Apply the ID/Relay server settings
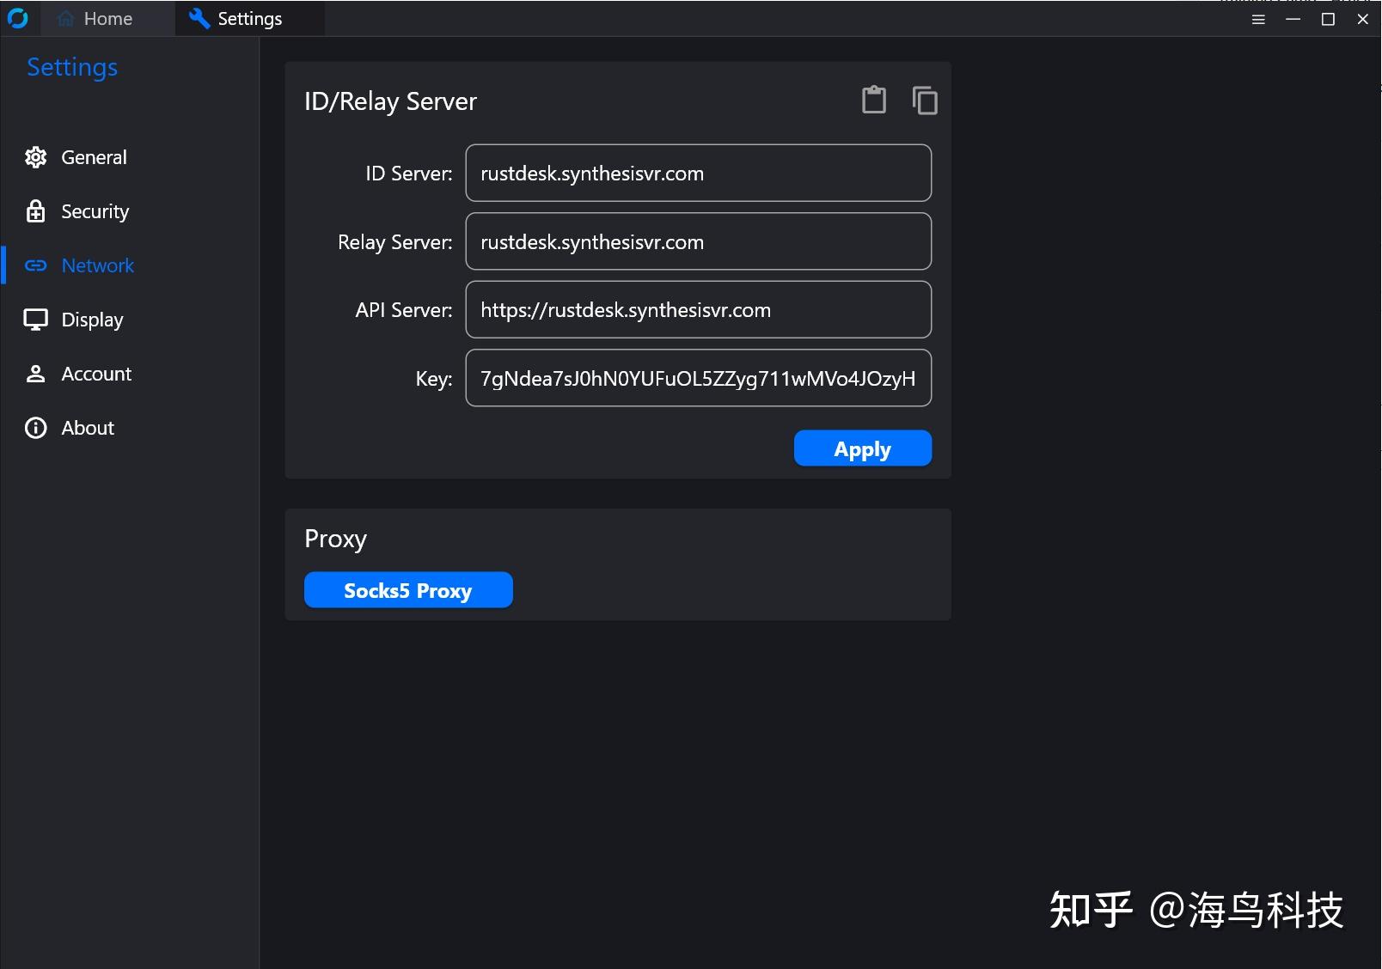 (x=862, y=448)
